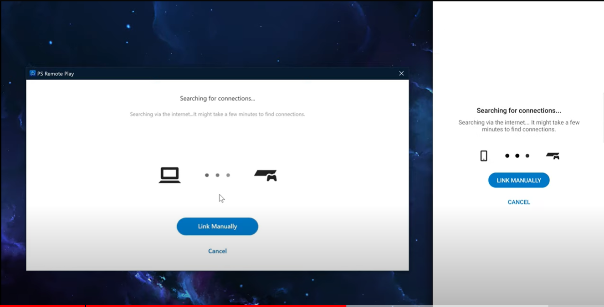Click the connecting dots in desktop window
This screenshot has width=604, height=307.
[x=217, y=175]
